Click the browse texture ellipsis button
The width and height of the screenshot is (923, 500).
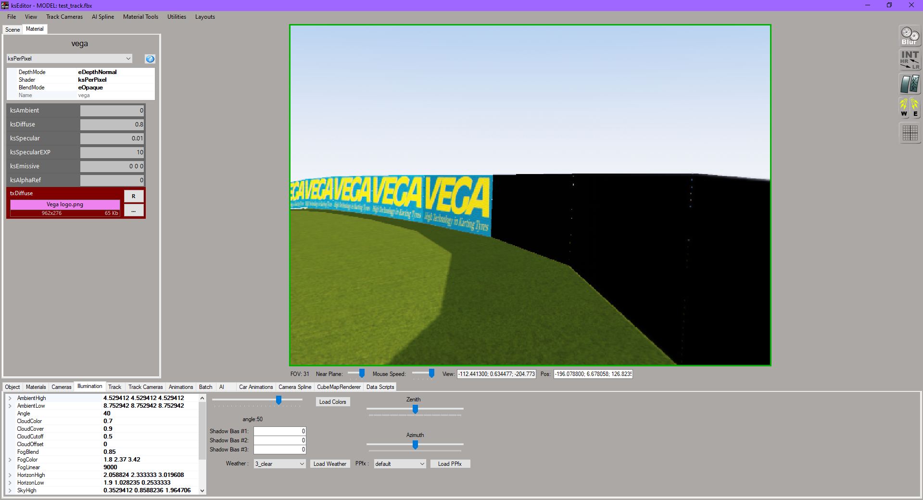[134, 211]
